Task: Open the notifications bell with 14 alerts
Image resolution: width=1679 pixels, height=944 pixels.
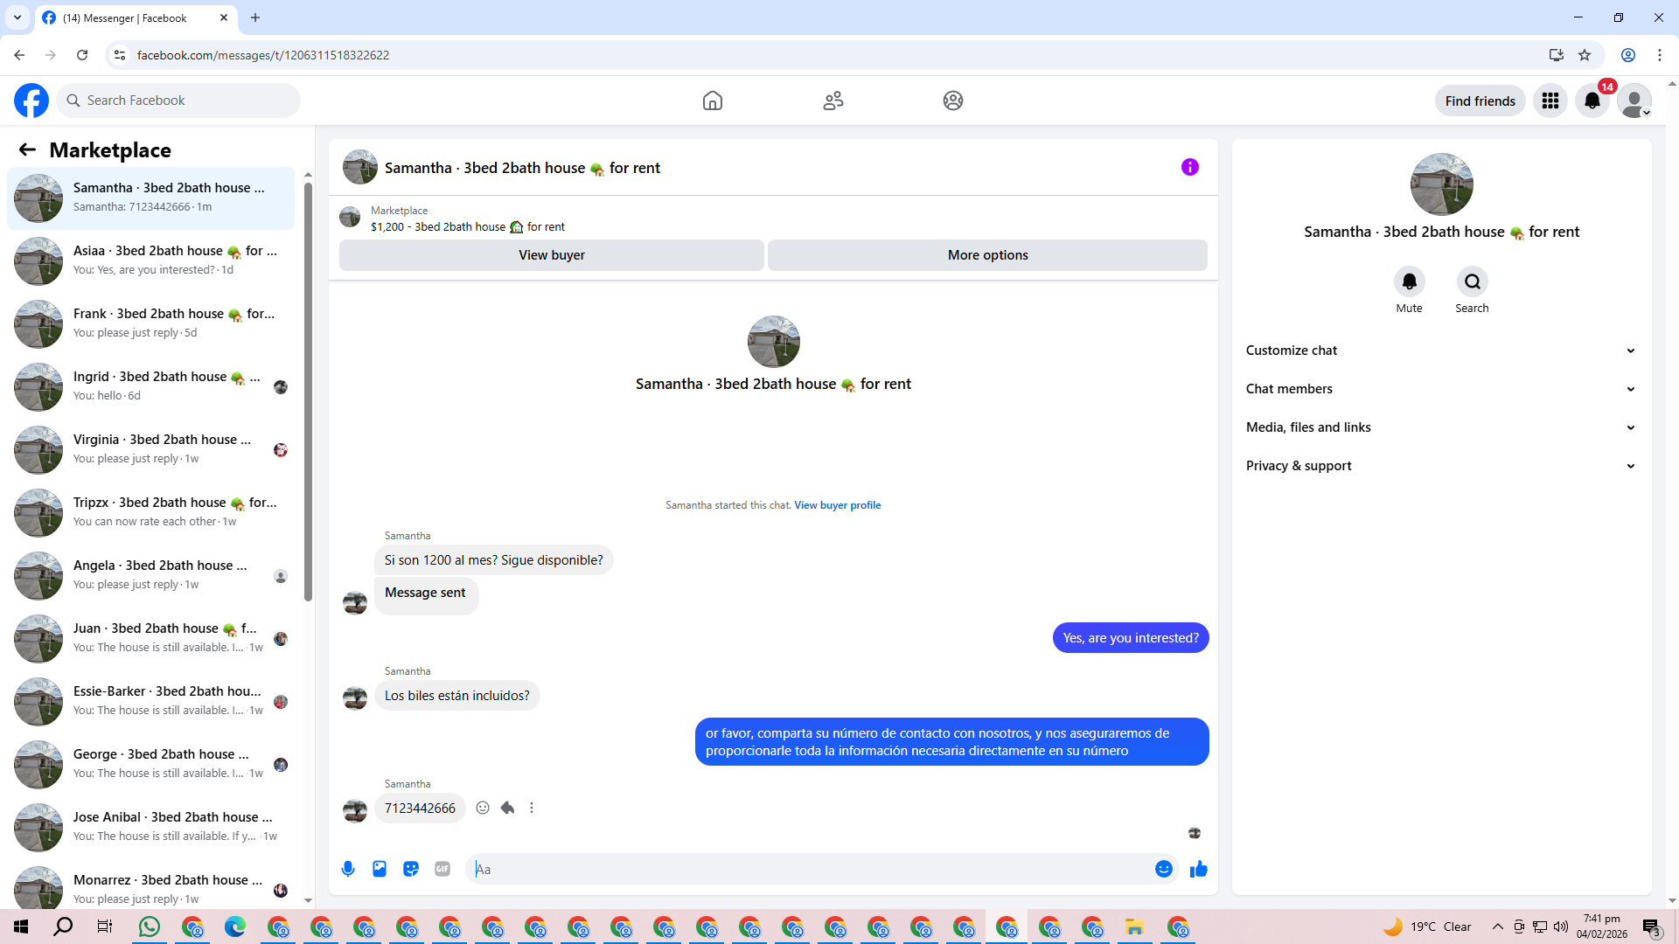Action: click(x=1592, y=101)
